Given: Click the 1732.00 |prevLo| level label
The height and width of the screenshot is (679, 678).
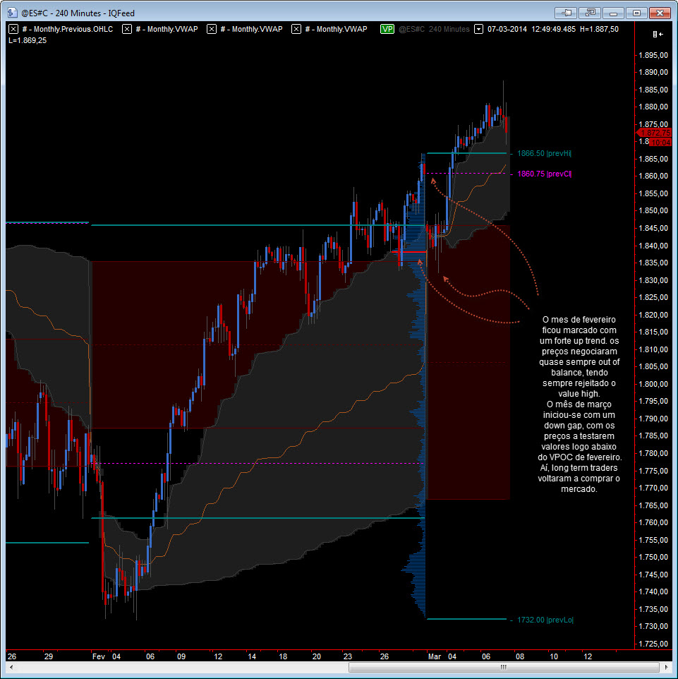Looking at the screenshot, I should pyautogui.click(x=545, y=620).
